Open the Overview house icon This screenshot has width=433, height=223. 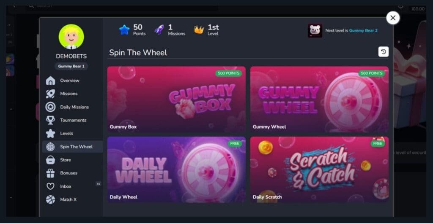click(51, 81)
